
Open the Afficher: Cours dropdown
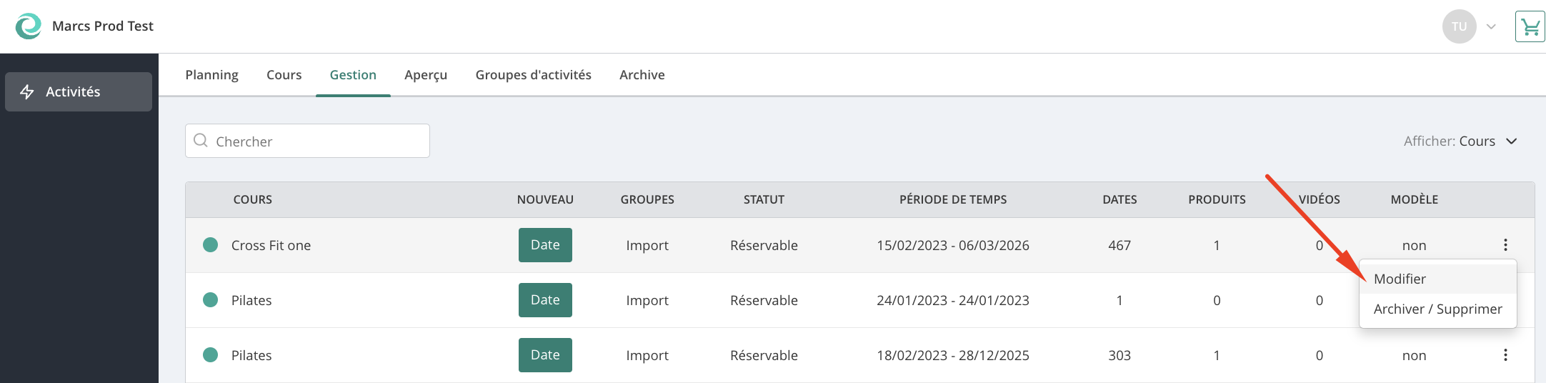tap(1460, 141)
